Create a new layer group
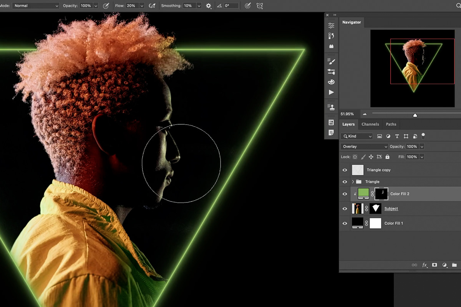The image size is (461, 307). click(455, 265)
